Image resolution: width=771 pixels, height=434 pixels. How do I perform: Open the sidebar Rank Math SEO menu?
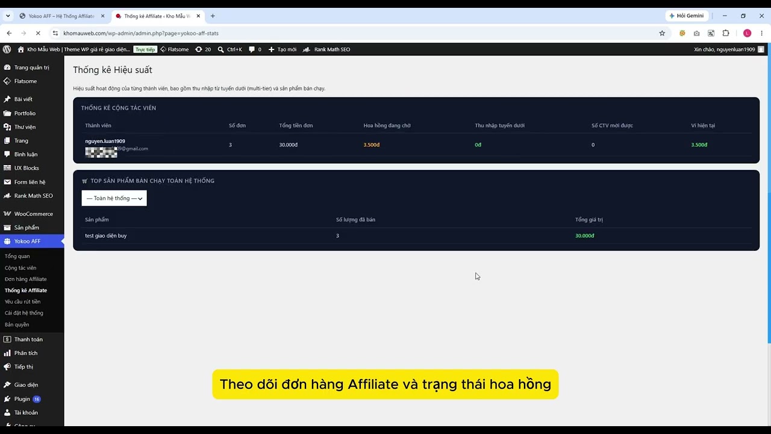(x=32, y=196)
